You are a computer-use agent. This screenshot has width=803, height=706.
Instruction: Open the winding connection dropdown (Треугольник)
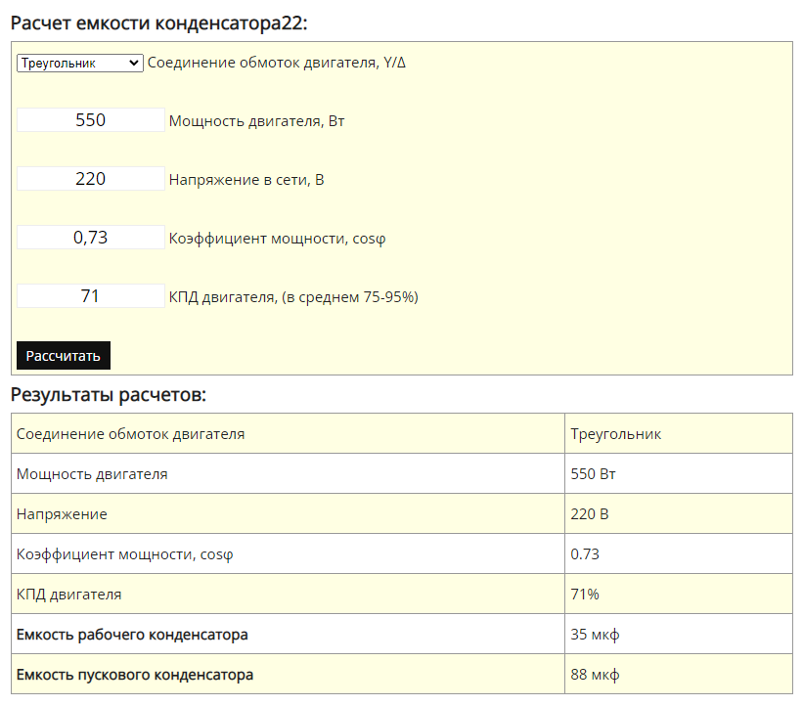pyautogui.click(x=80, y=63)
